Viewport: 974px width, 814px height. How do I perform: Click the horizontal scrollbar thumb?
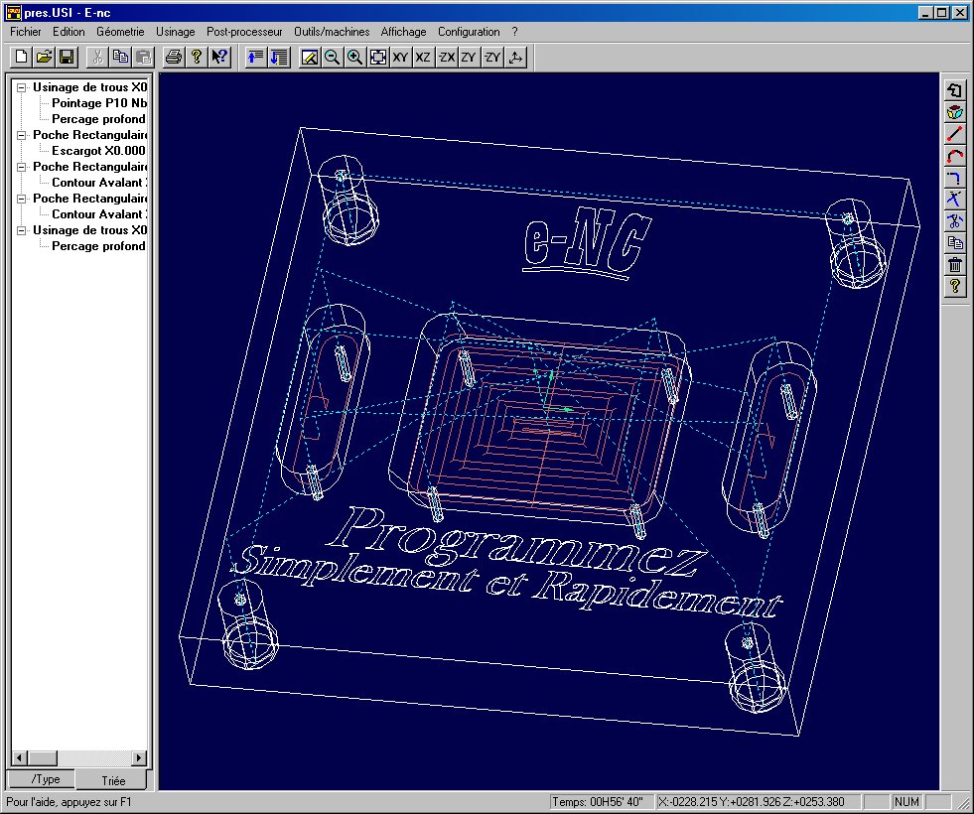pos(43,757)
